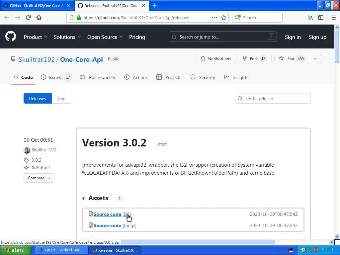View the green padlock connection details
This screenshot has width=340, height=255.
79,18
